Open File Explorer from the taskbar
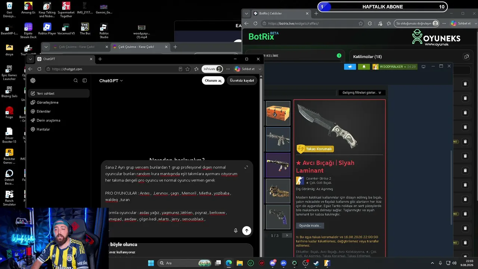 [239, 263]
